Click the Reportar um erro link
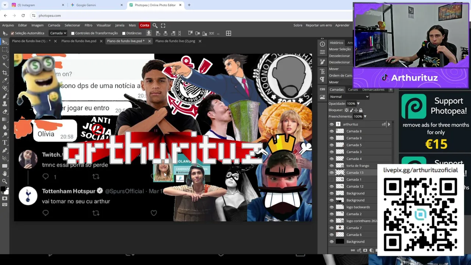 click(x=319, y=25)
